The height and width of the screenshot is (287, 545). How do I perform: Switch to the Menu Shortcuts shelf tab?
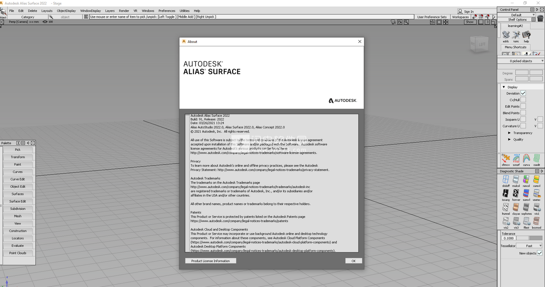point(515,47)
